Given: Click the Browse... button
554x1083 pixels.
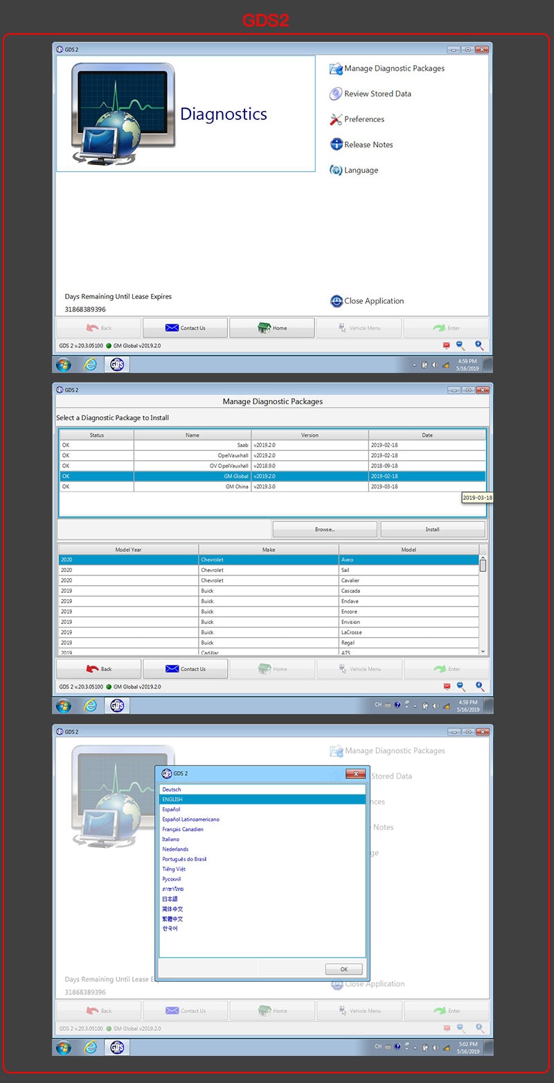Looking at the screenshot, I should tap(325, 529).
